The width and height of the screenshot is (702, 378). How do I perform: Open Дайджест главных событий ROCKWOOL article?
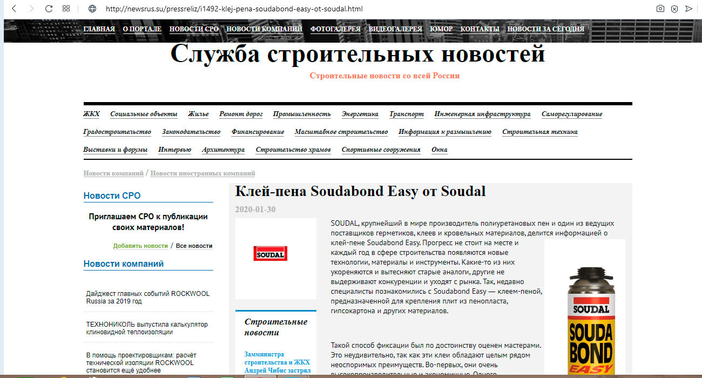coord(148,298)
